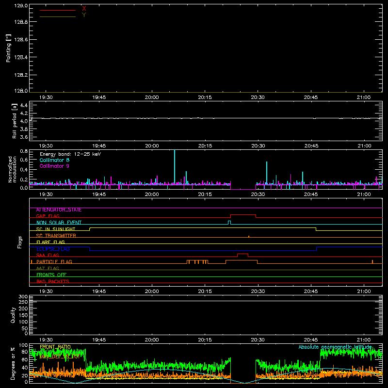The image size is (388, 388).
Task: Click the Roll period axis title
Action: 14,121
